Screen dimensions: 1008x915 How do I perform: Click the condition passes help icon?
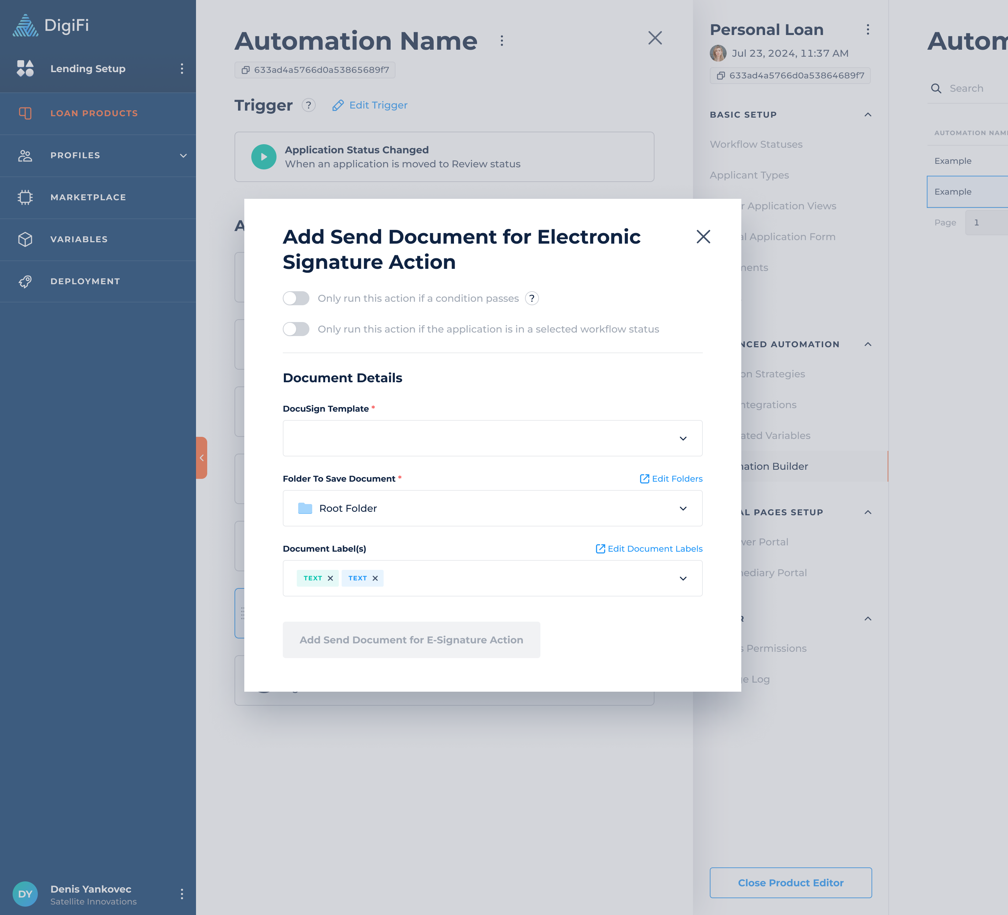point(532,299)
